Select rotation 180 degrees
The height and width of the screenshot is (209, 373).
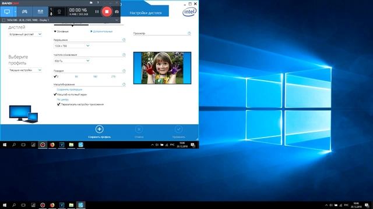tap(95, 77)
